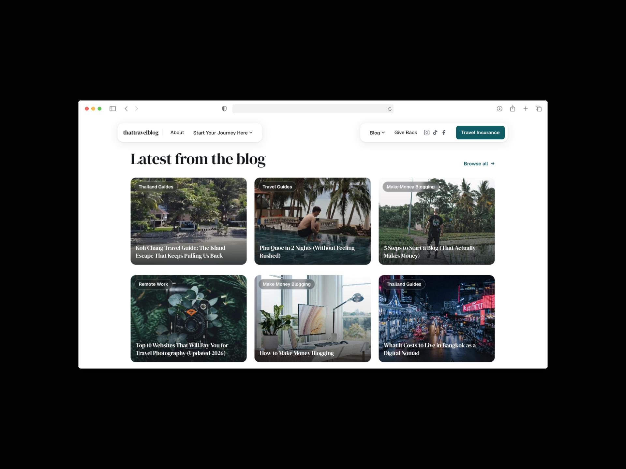The image size is (626, 469).
Task: Expand the Start Your Journey Here menu
Action: tap(223, 133)
